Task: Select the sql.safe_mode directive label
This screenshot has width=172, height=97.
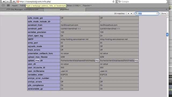Action: click(35, 46)
